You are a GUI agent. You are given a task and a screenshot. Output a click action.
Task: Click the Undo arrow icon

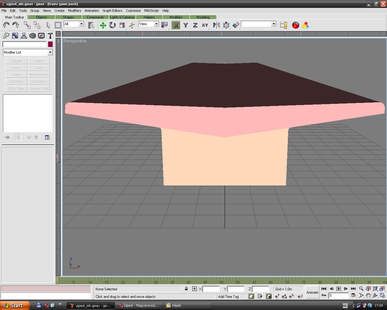click(6, 25)
